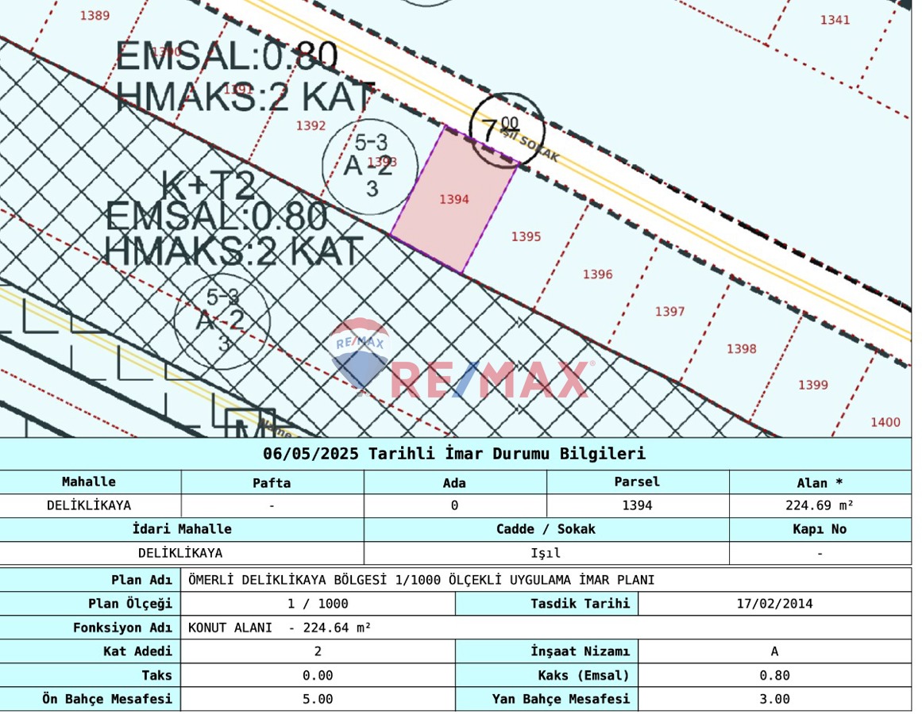Select parcel number 1395 on the map
The width and height of the screenshot is (922, 714).
526,236
